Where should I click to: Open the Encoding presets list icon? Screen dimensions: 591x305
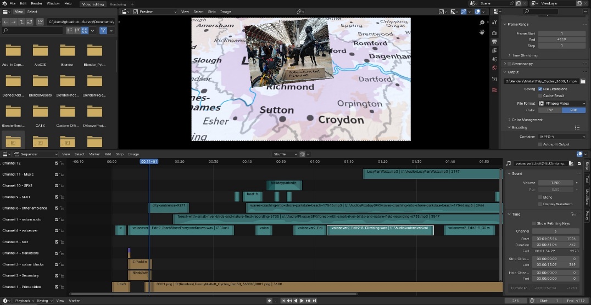[x=577, y=128]
